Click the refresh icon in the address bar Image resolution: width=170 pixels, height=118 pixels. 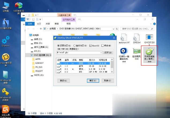click(117, 29)
